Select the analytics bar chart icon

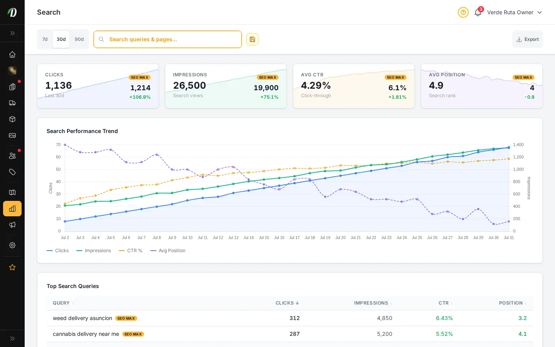click(12, 209)
